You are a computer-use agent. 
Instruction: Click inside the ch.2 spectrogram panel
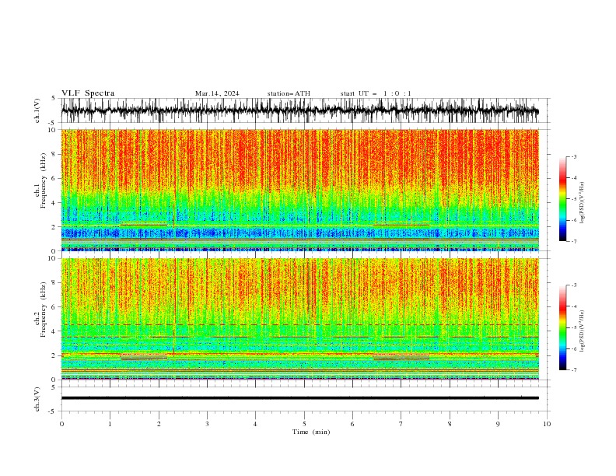(x=299, y=319)
